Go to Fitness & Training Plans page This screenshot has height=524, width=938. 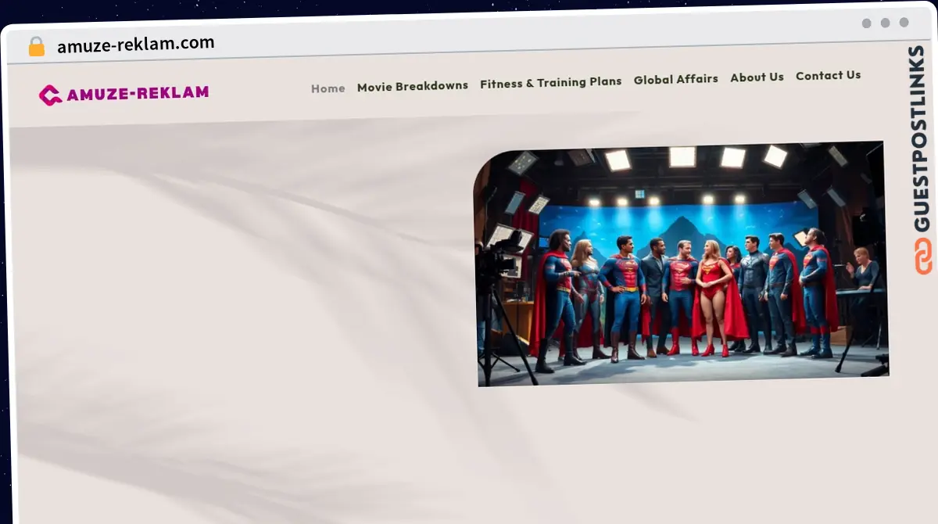tap(550, 82)
